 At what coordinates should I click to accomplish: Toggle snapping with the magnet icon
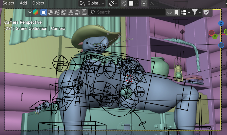pyautogui.click(x=124, y=3)
